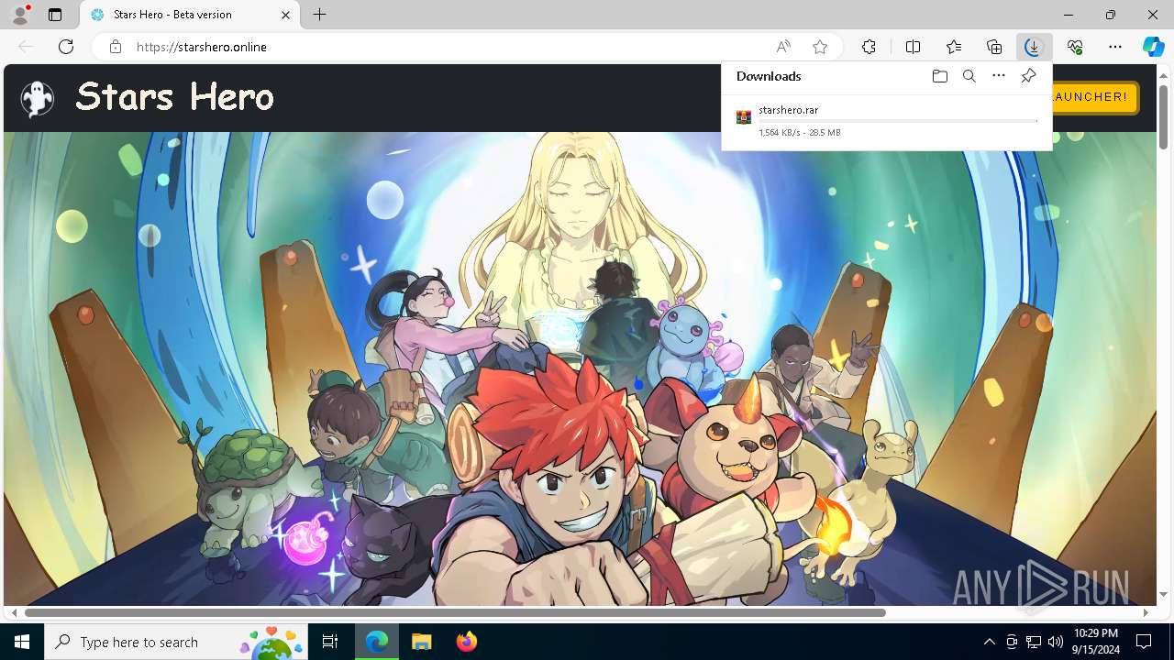This screenshot has height=660, width=1174.
Task: Open the volume control in tray
Action: tap(1056, 642)
